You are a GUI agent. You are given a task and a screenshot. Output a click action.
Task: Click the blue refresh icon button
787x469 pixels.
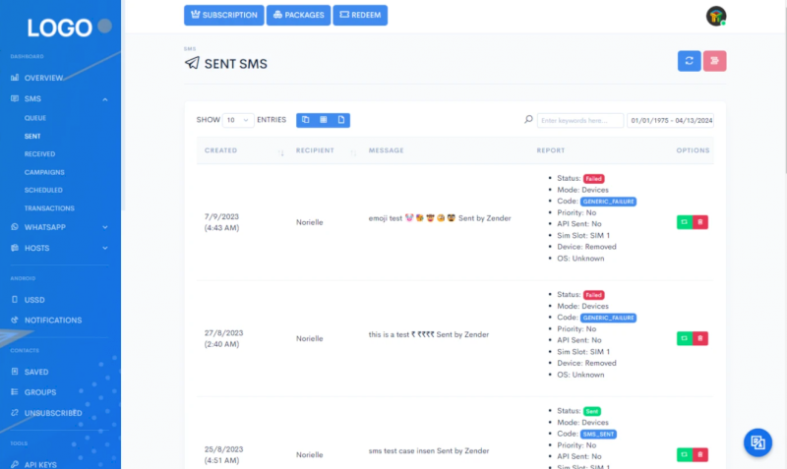pos(689,61)
